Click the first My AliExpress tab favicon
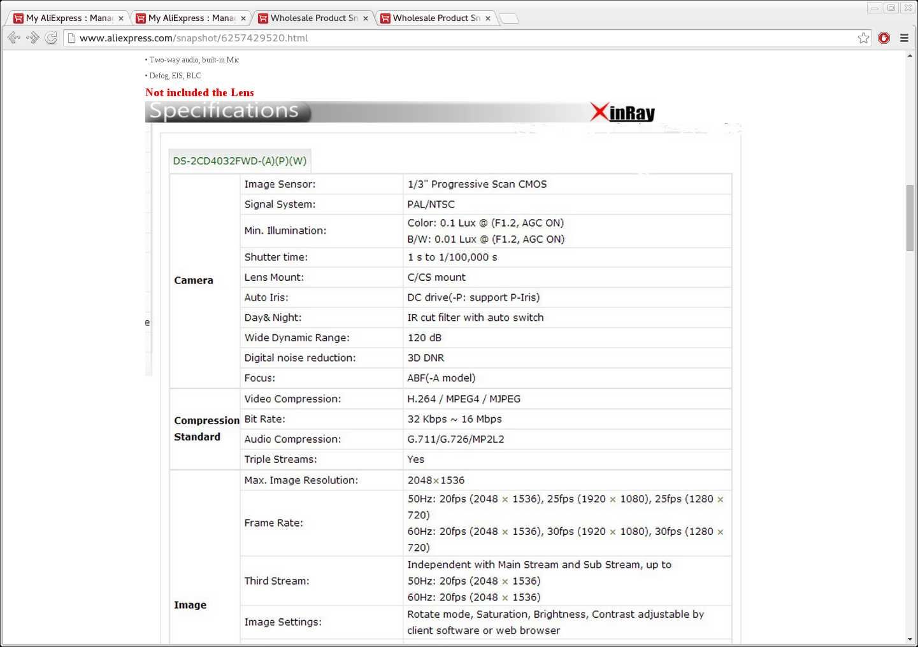The width and height of the screenshot is (918, 647). pyautogui.click(x=18, y=18)
